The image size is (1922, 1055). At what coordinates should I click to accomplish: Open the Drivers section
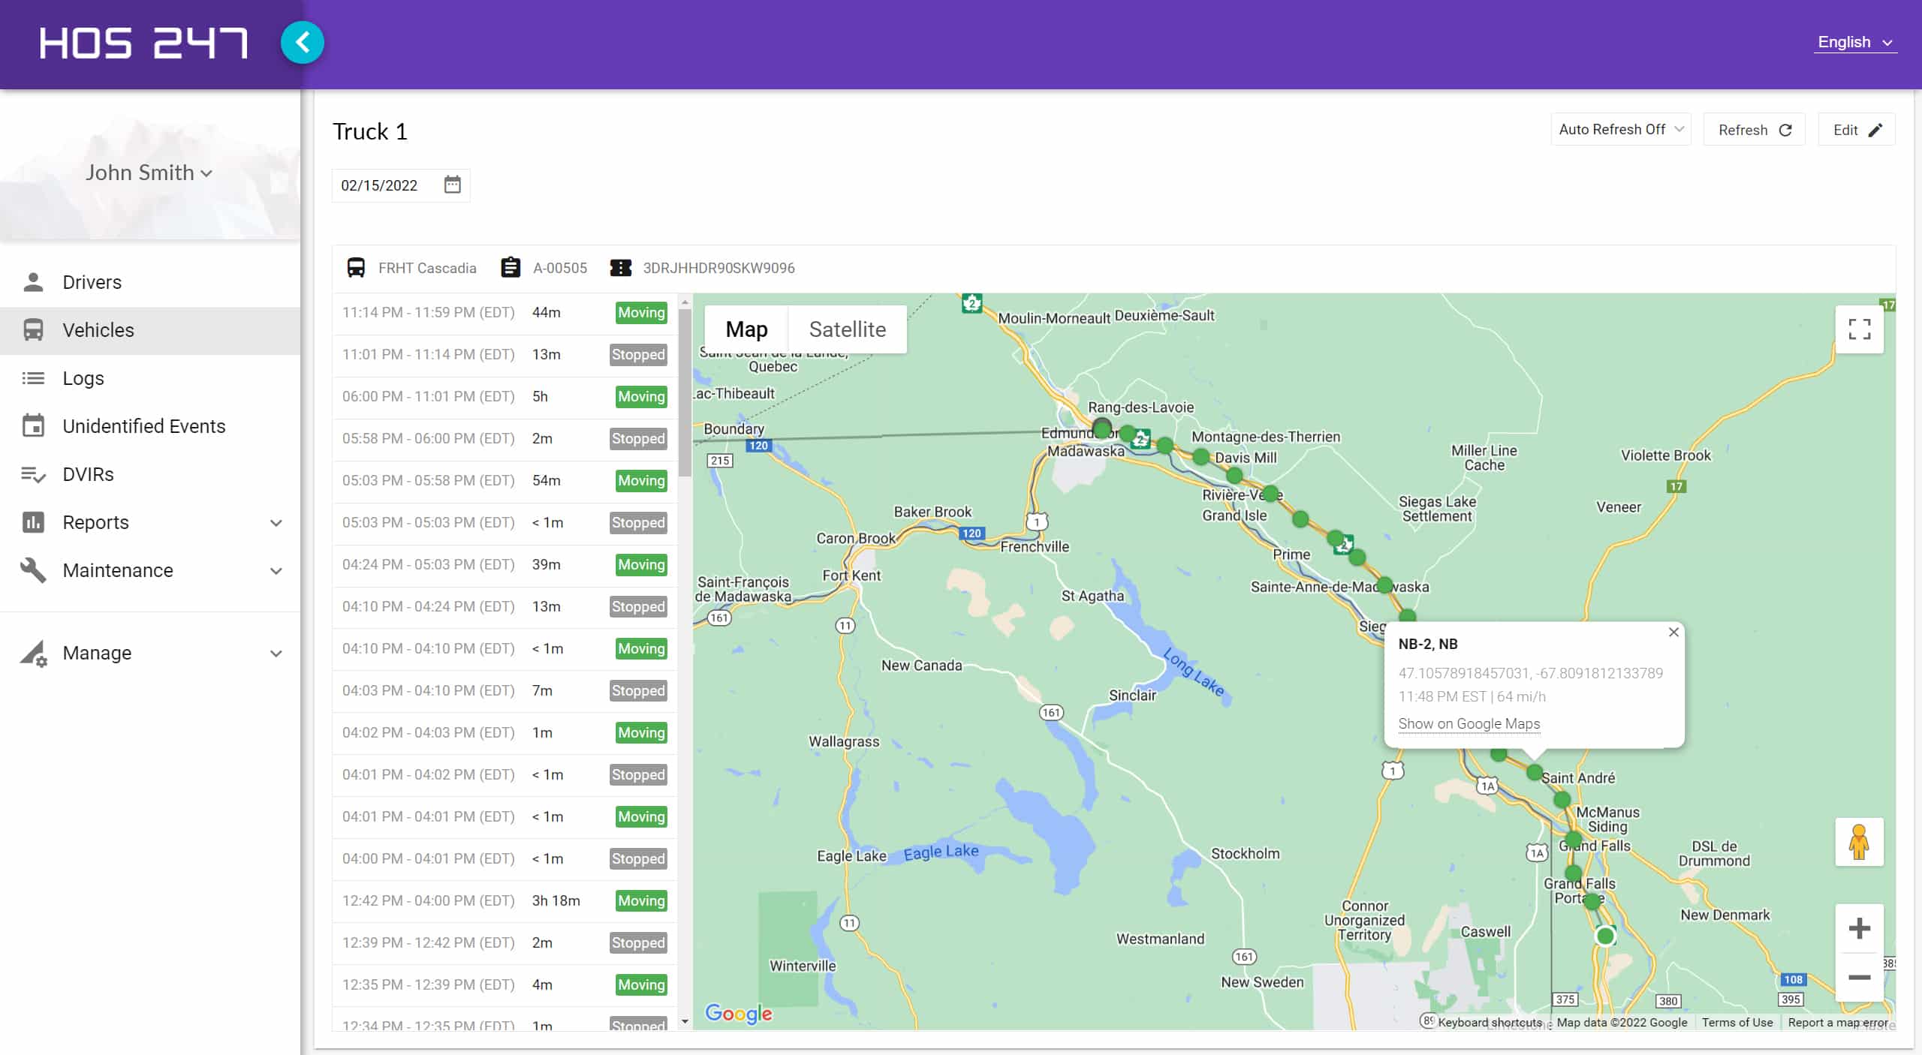point(150,282)
